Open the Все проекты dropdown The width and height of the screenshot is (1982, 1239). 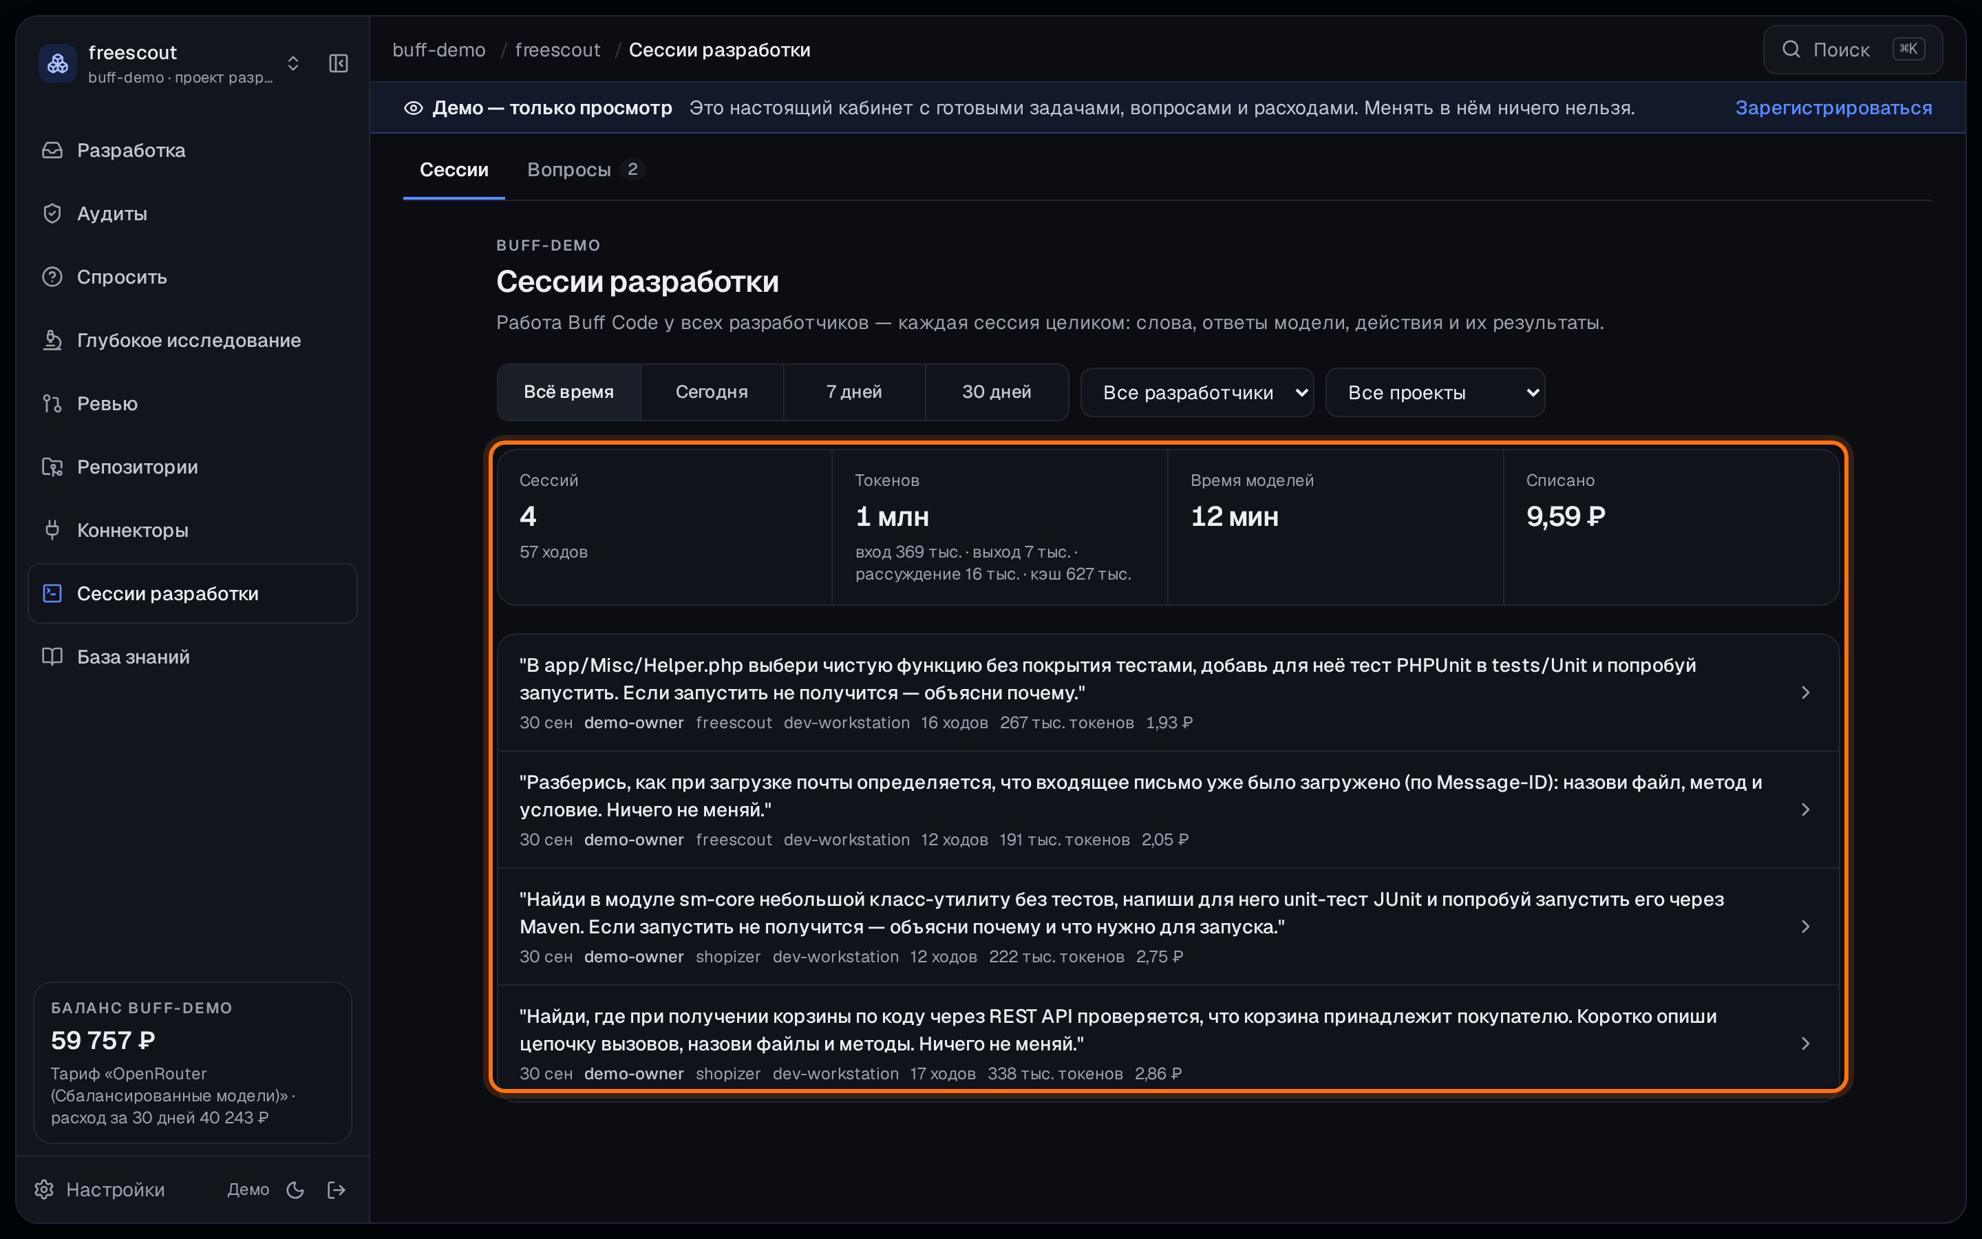point(1435,392)
